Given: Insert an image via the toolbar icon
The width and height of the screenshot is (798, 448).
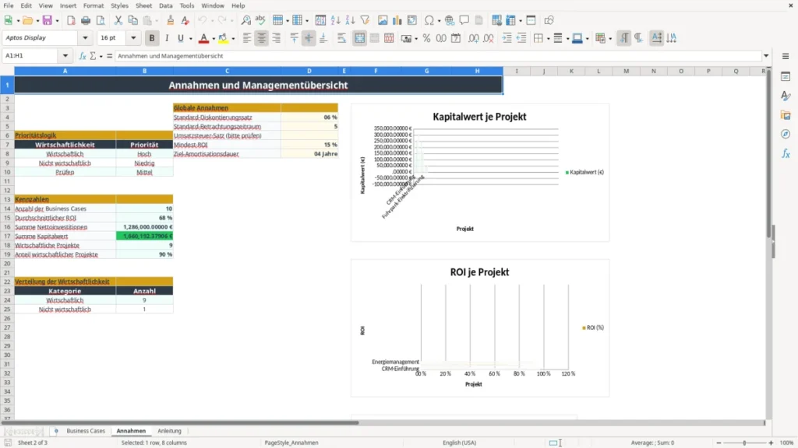Looking at the screenshot, I should click(383, 20).
